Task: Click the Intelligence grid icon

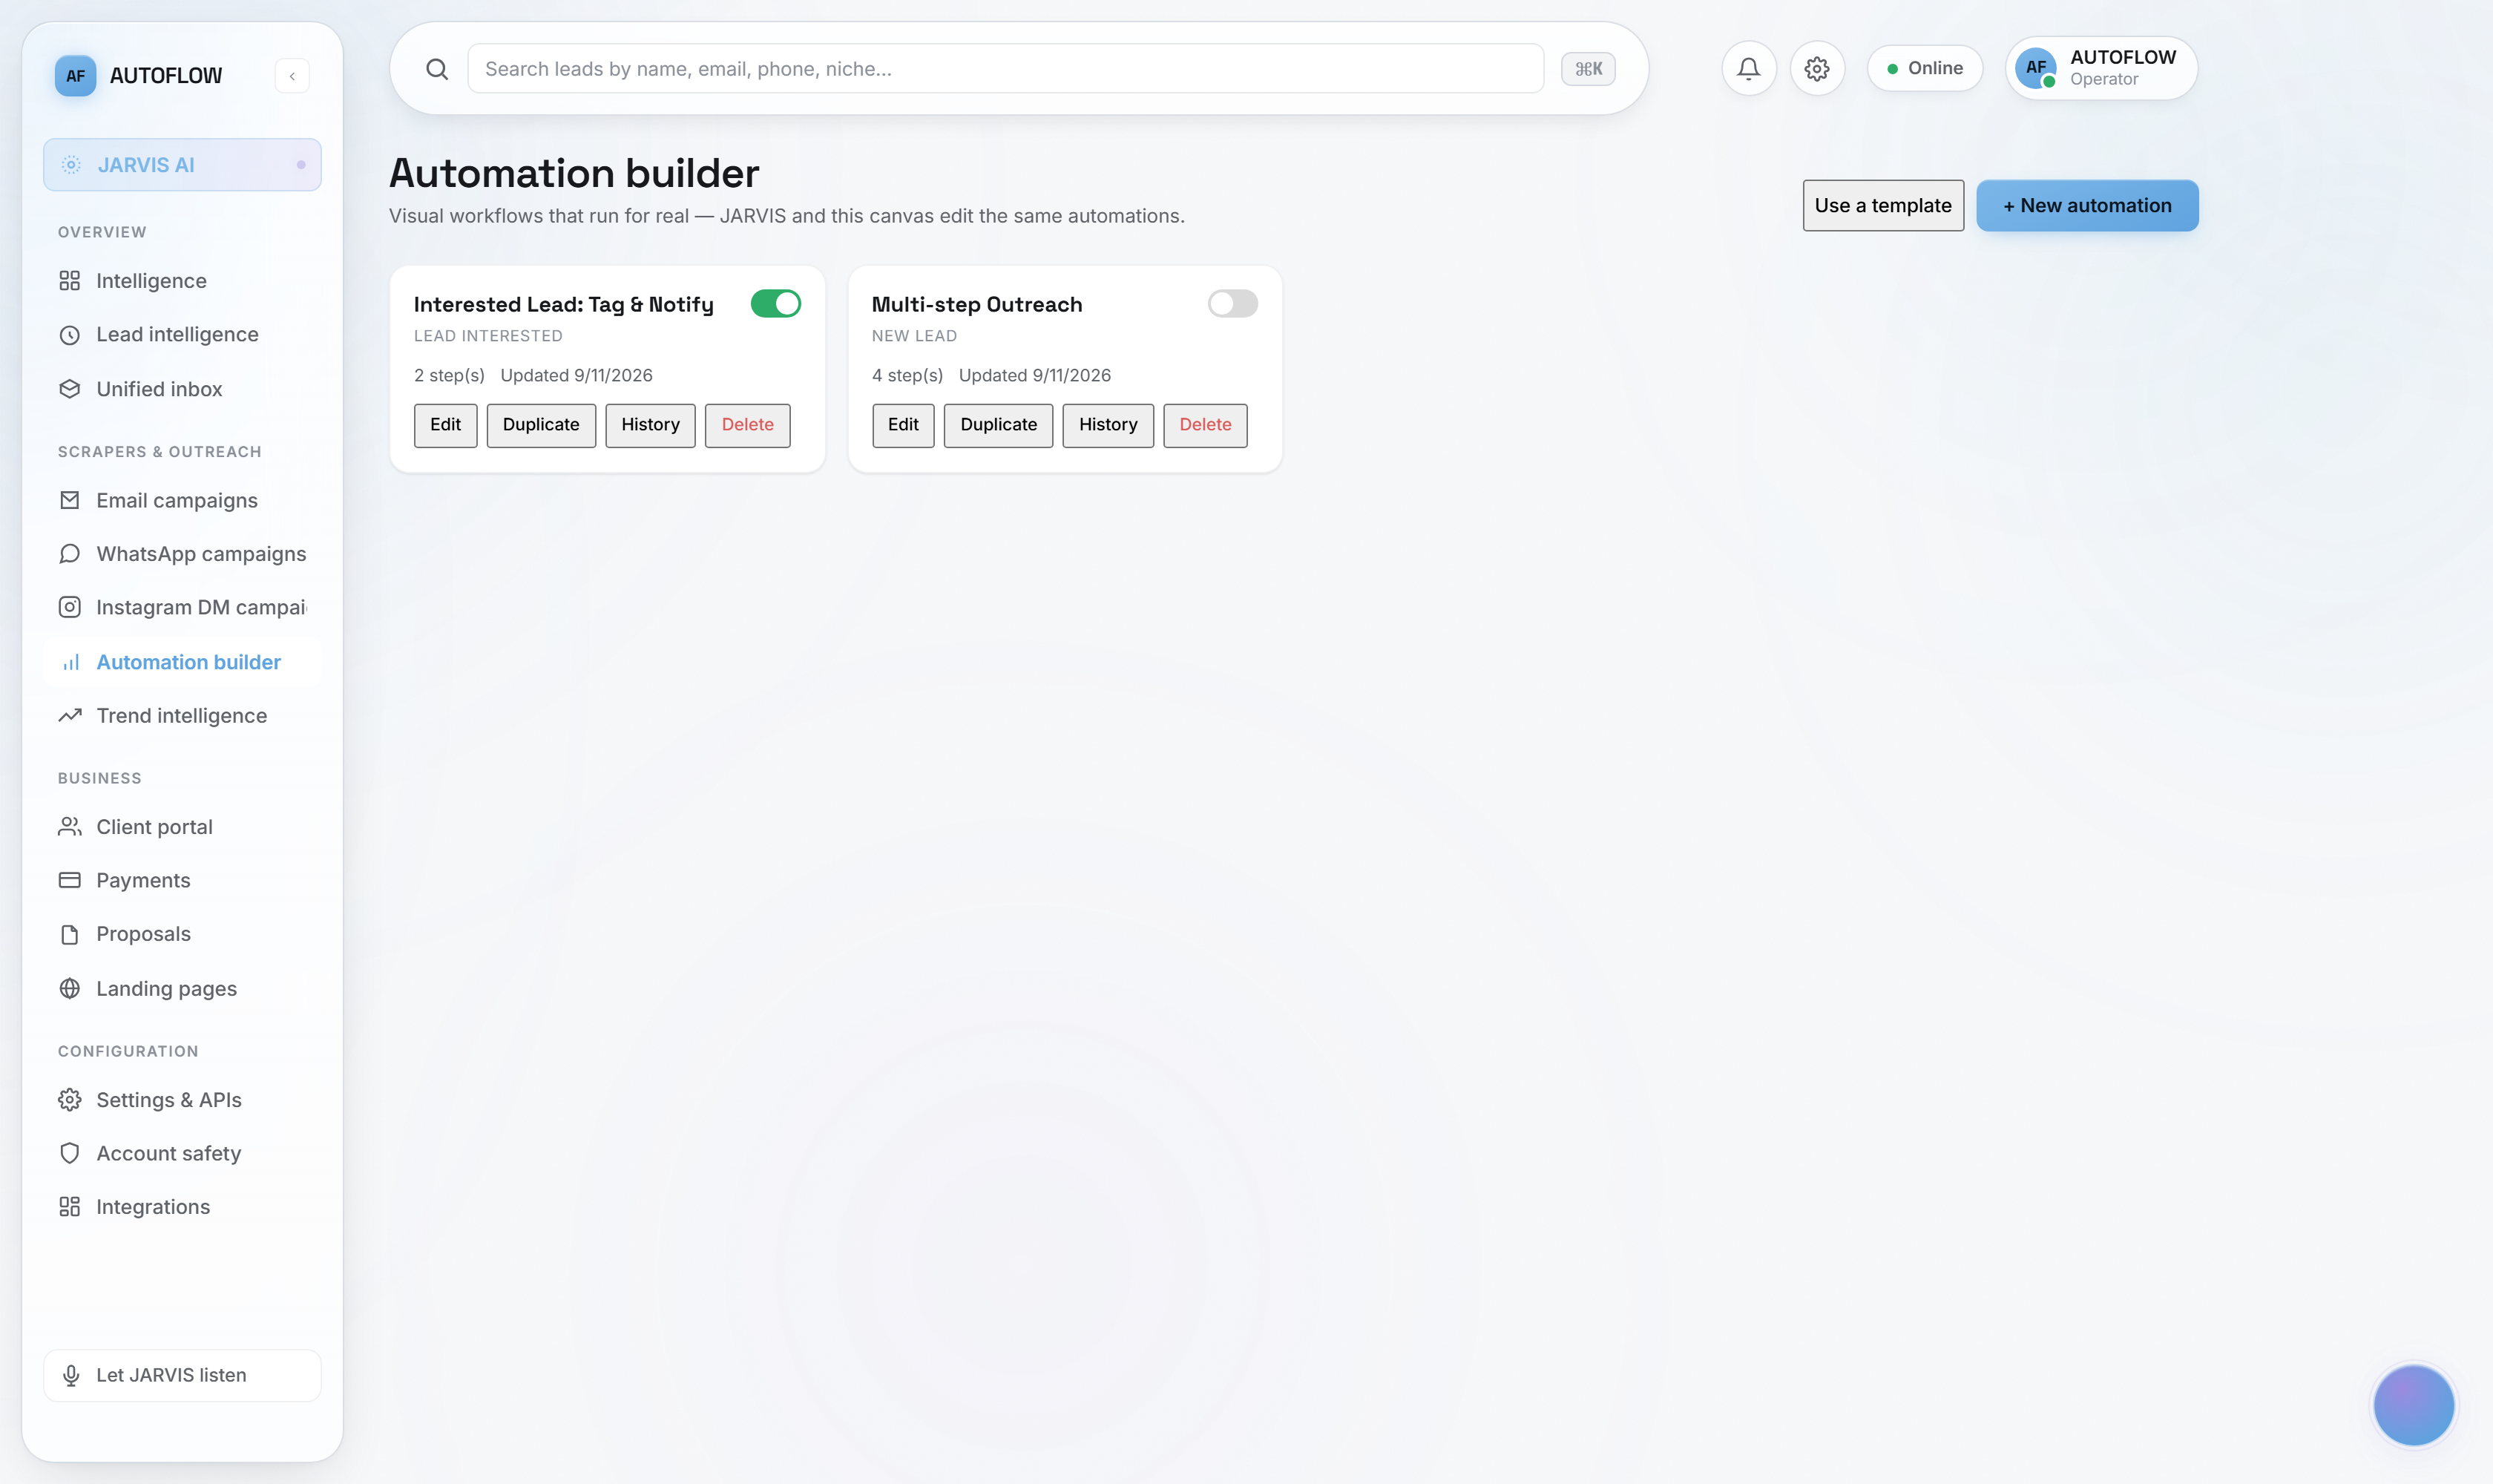Action: click(x=69, y=281)
